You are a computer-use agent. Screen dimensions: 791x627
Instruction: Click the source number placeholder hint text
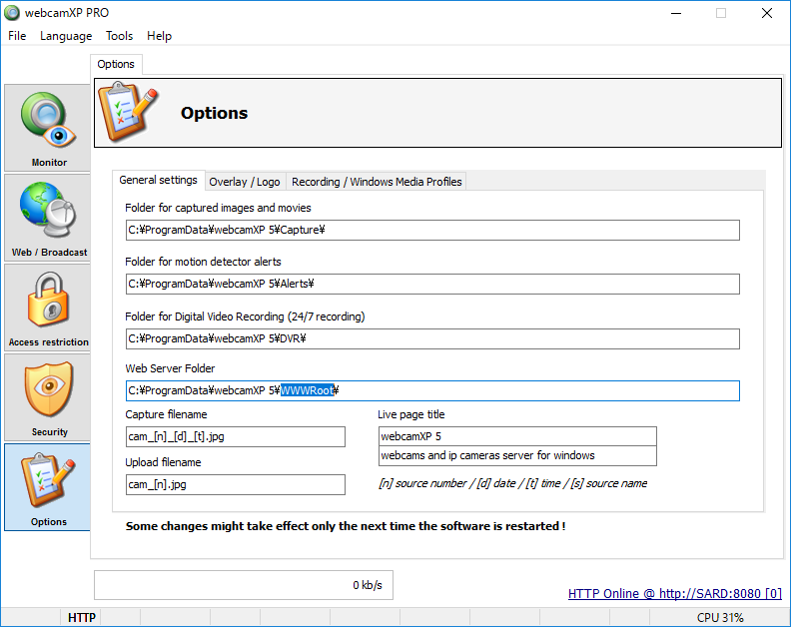coord(512,483)
